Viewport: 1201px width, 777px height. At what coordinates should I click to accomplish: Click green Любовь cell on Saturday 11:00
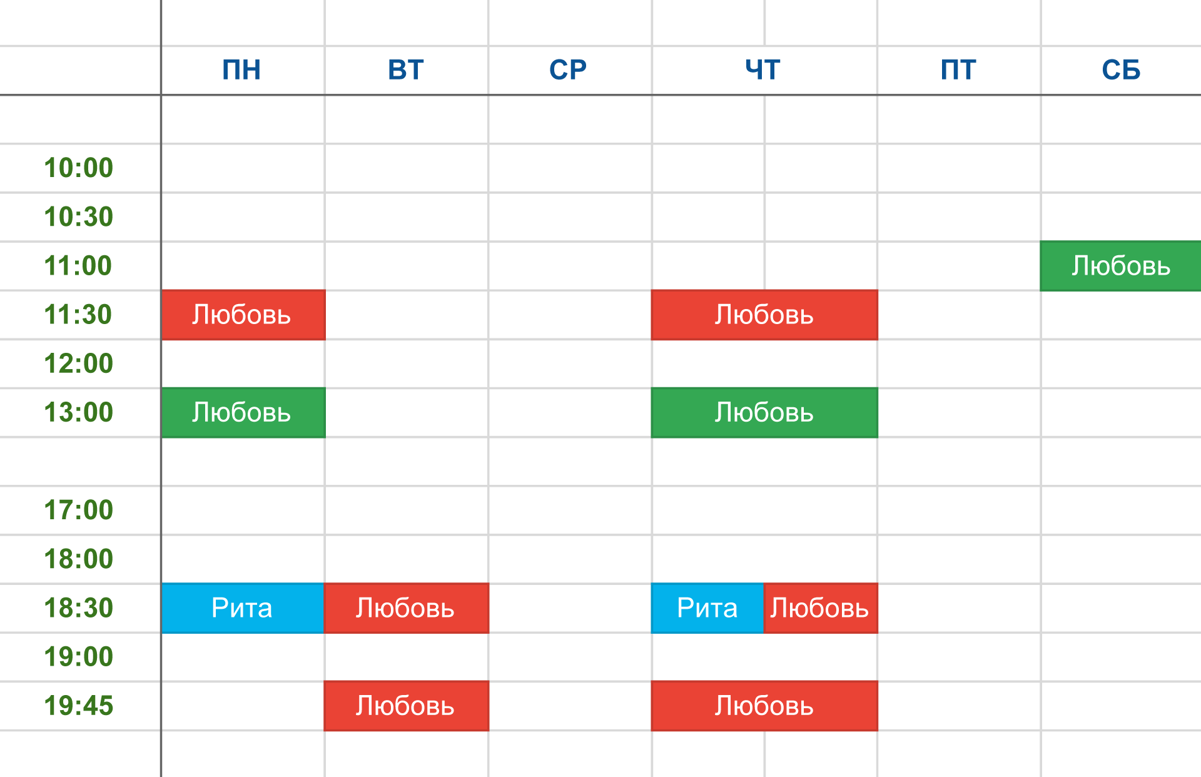tap(1120, 266)
